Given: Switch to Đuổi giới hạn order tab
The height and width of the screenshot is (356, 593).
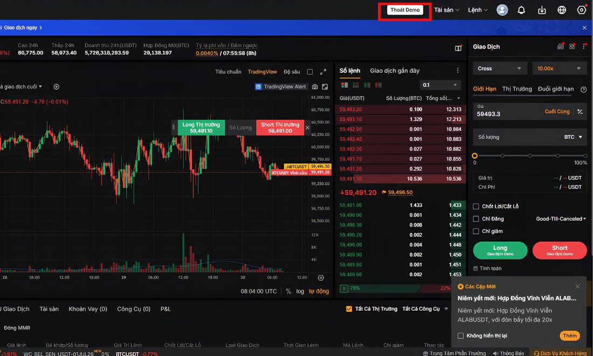Looking at the screenshot, I should coord(556,89).
